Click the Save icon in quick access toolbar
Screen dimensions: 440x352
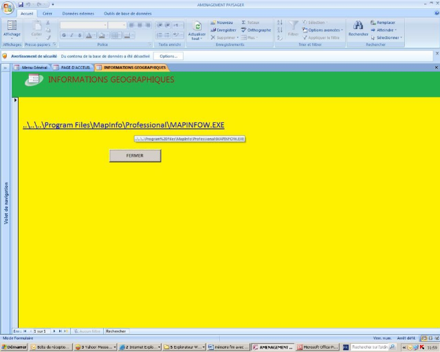click(x=21, y=5)
